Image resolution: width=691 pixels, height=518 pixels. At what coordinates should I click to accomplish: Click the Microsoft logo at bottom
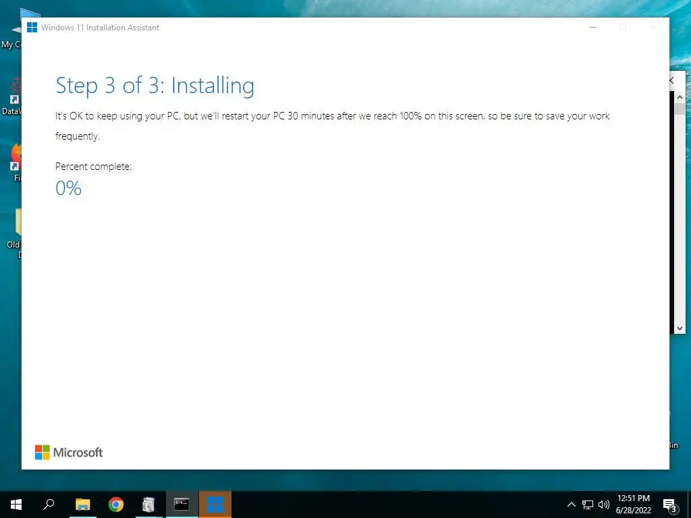pyautogui.click(x=69, y=453)
